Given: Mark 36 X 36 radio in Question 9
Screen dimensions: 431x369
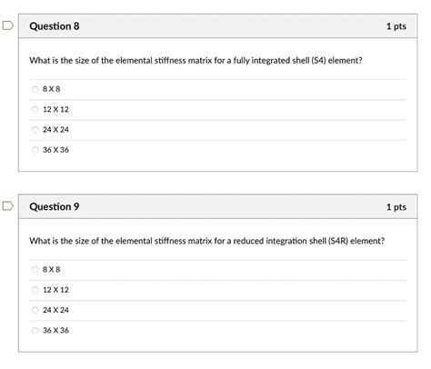Looking at the screenshot, I should [35, 331].
